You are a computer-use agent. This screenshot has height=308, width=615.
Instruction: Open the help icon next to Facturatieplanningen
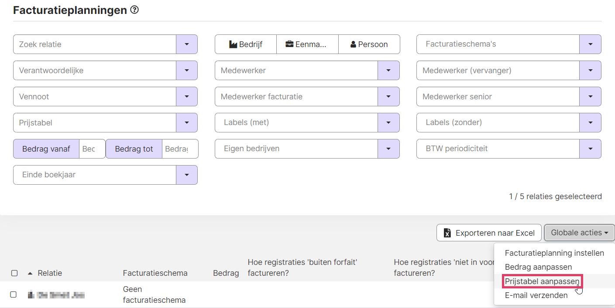coord(134,10)
